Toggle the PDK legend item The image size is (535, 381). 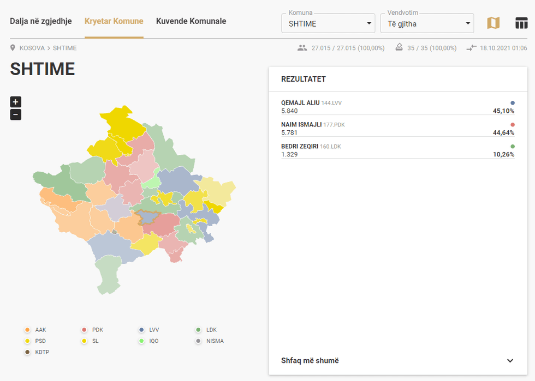[x=93, y=330]
